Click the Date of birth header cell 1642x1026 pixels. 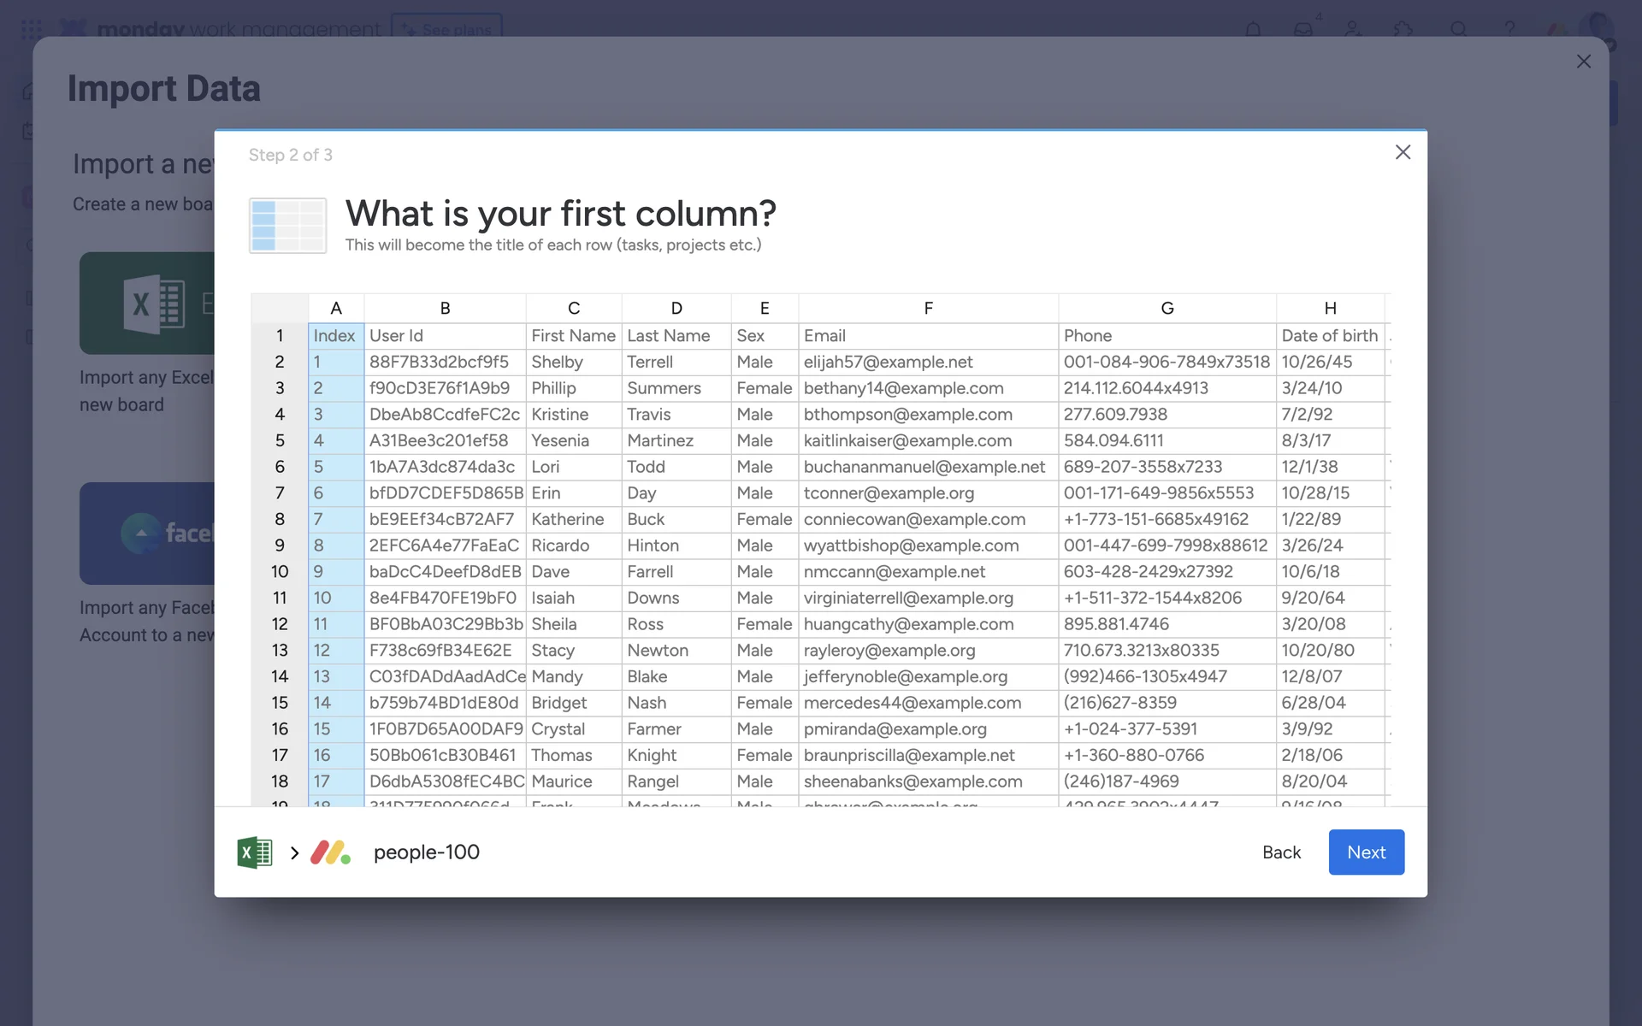tap(1329, 336)
